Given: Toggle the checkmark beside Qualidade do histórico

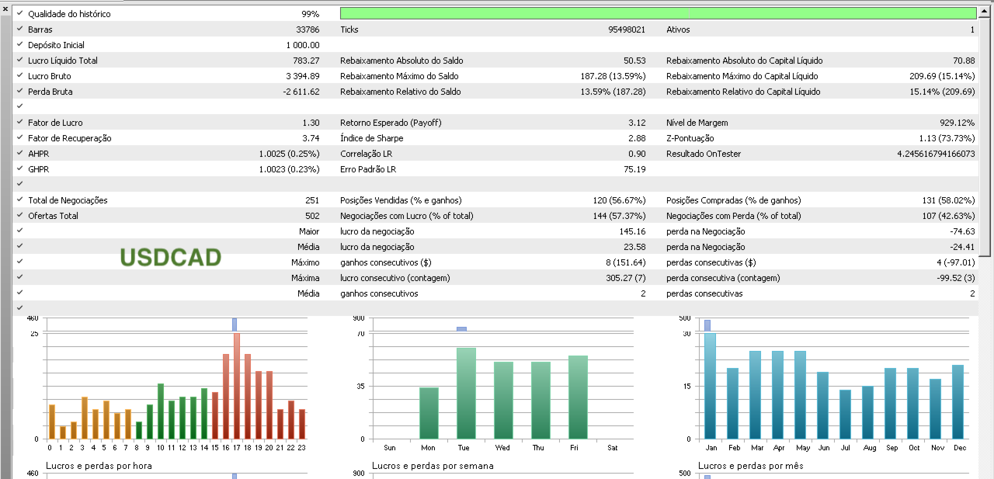Looking at the screenshot, I should 19,14.
